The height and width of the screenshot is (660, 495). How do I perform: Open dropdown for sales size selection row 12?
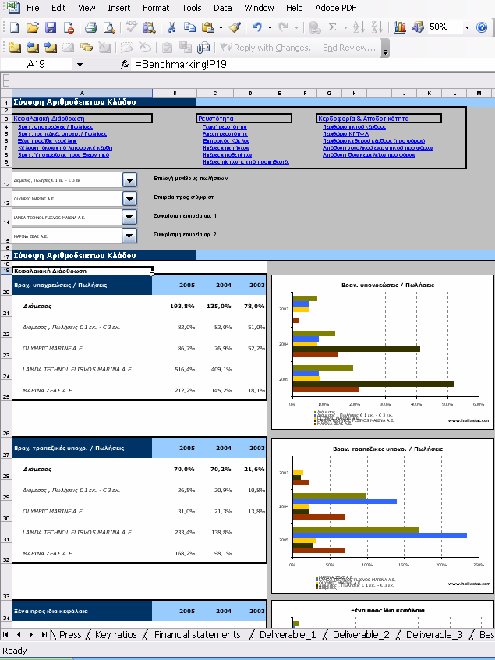point(129,180)
